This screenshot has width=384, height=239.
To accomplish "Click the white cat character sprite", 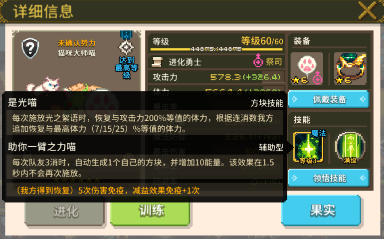I will click(44, 84).
